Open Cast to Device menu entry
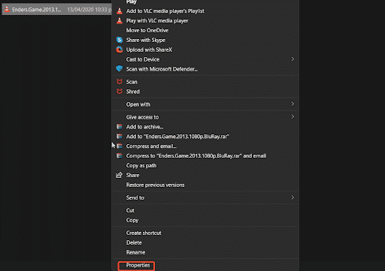The image size is (385, 271). coord(143,59)
